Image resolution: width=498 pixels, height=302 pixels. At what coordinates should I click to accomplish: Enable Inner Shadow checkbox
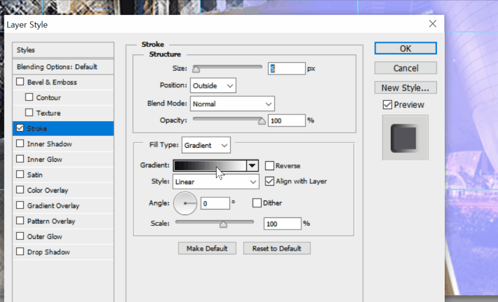(20, 143)
